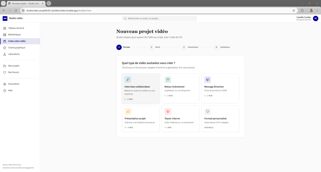View site information icon in address bar

tap(23, 11)
